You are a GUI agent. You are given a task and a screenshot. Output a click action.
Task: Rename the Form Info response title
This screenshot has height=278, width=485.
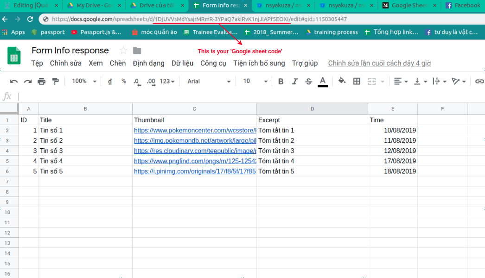tap(70, 51)
